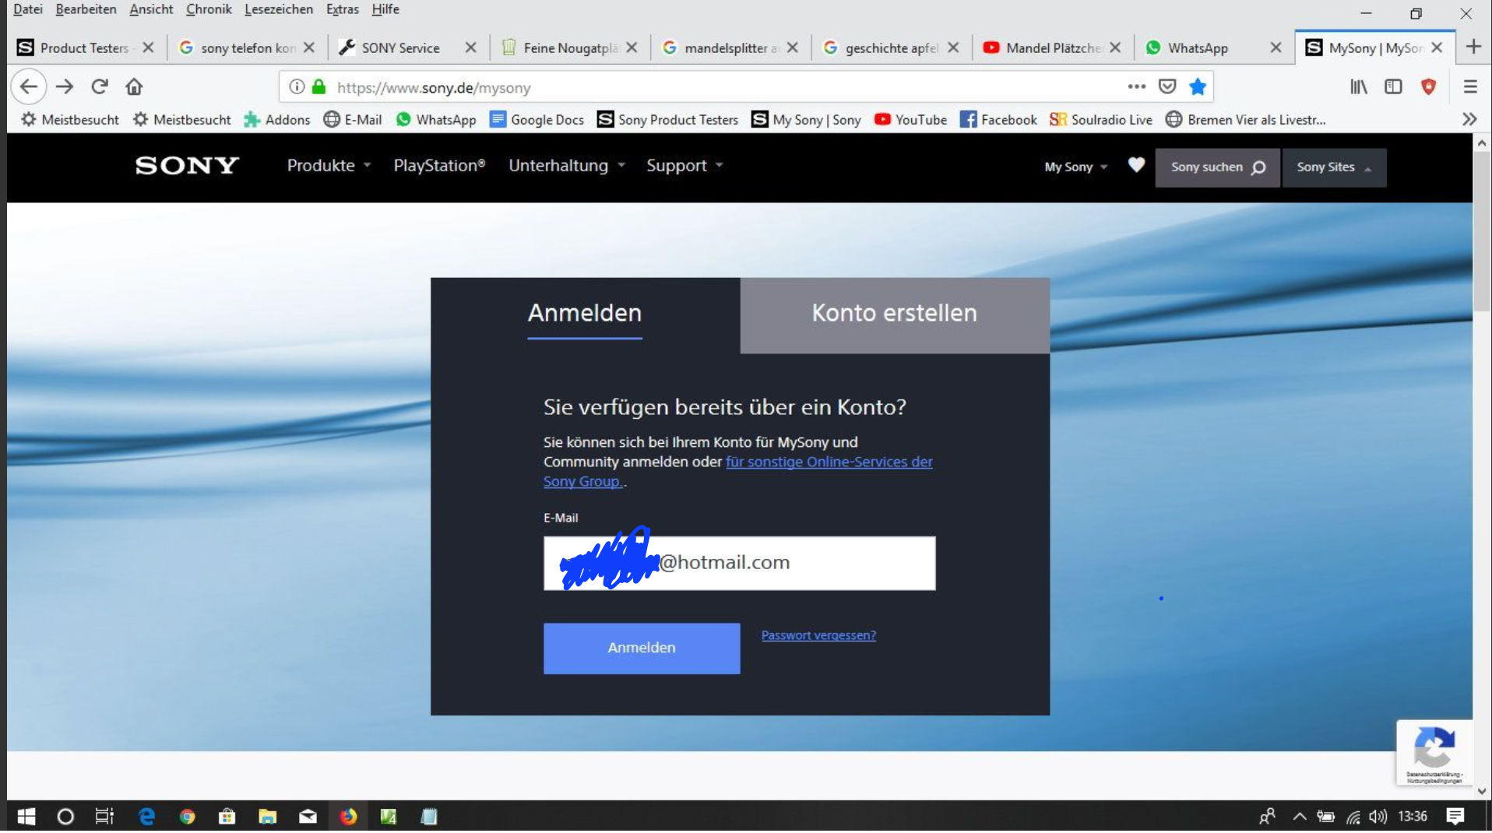Open favorites heart icon in Sony header
Viewport: 1492px width, 833px height.
[1136, 165]
